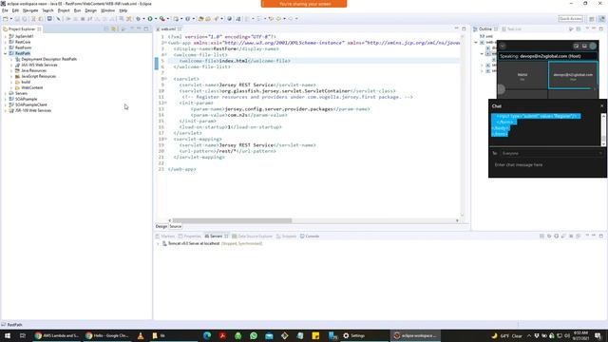Image resolution: width=608 pixels, height=342 pixels.
Task: Open WhatsApp from taskbar
Action: [254, 335]
